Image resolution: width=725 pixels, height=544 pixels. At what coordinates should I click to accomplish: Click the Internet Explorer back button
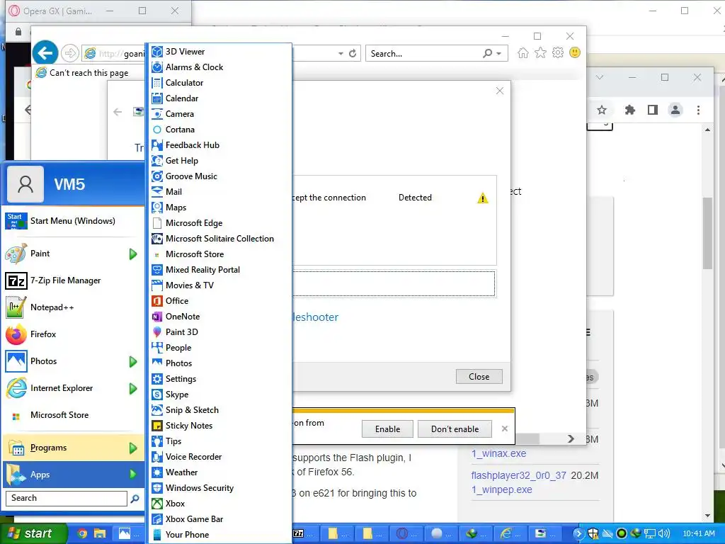click(45, 53)
